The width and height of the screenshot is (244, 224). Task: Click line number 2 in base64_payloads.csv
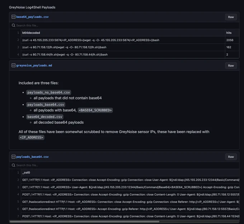(18, 40)
